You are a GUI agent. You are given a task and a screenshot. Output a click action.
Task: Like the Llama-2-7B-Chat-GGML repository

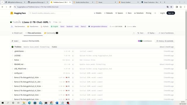click(55, 22)
